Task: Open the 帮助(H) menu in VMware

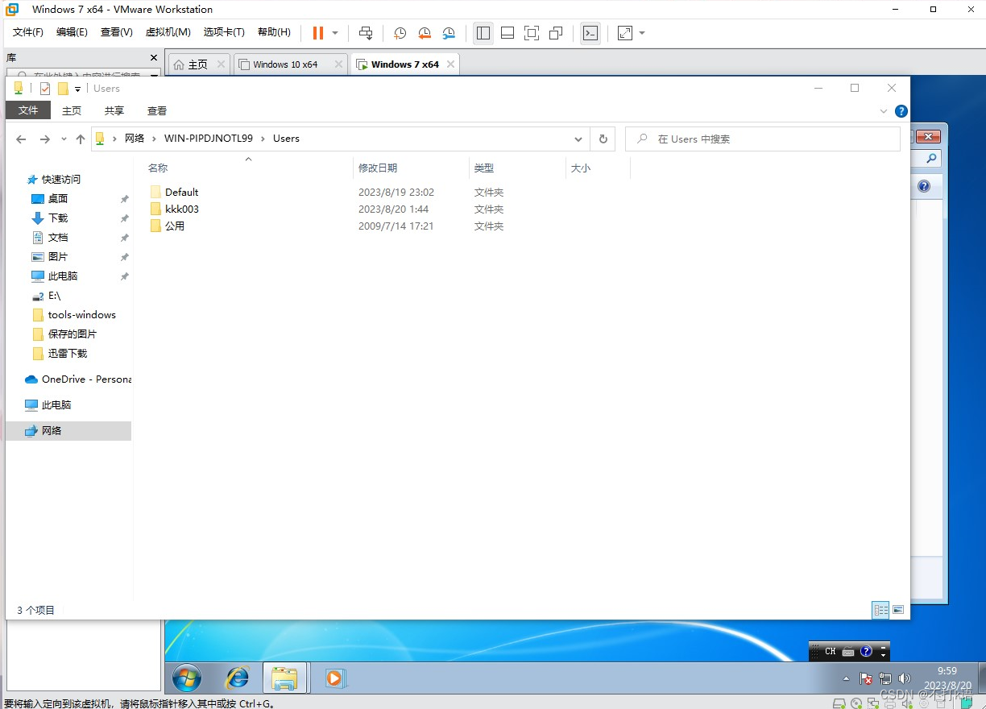Action: tap(274, 32)
